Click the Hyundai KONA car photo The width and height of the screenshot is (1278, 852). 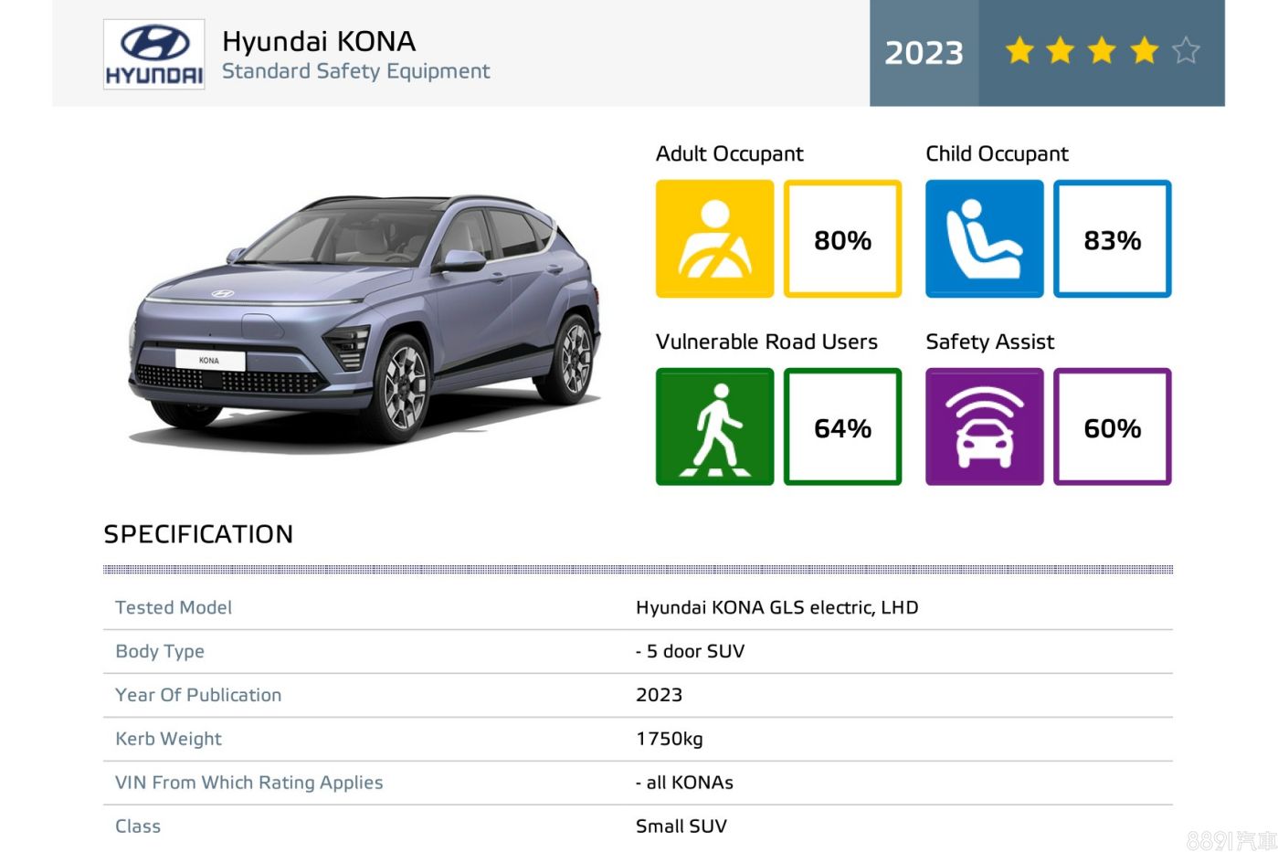tap(365, 315)
